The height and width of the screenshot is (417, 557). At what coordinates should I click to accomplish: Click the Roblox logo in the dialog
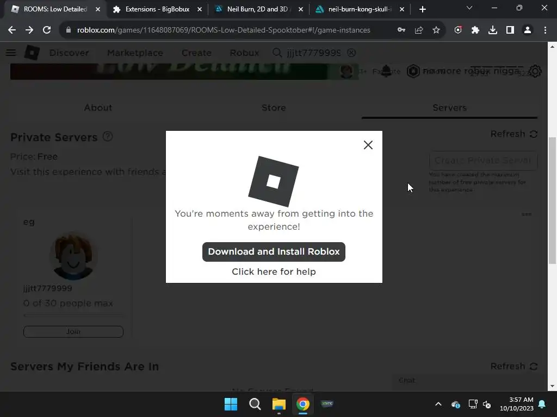pyautogui.click(x=274, y=181)
